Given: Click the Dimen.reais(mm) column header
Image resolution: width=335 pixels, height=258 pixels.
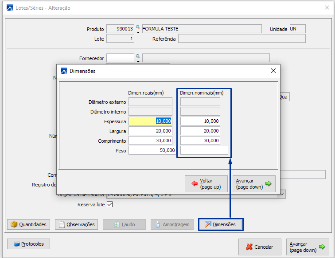Looking at the screenshot, I should tap(146, 93).
